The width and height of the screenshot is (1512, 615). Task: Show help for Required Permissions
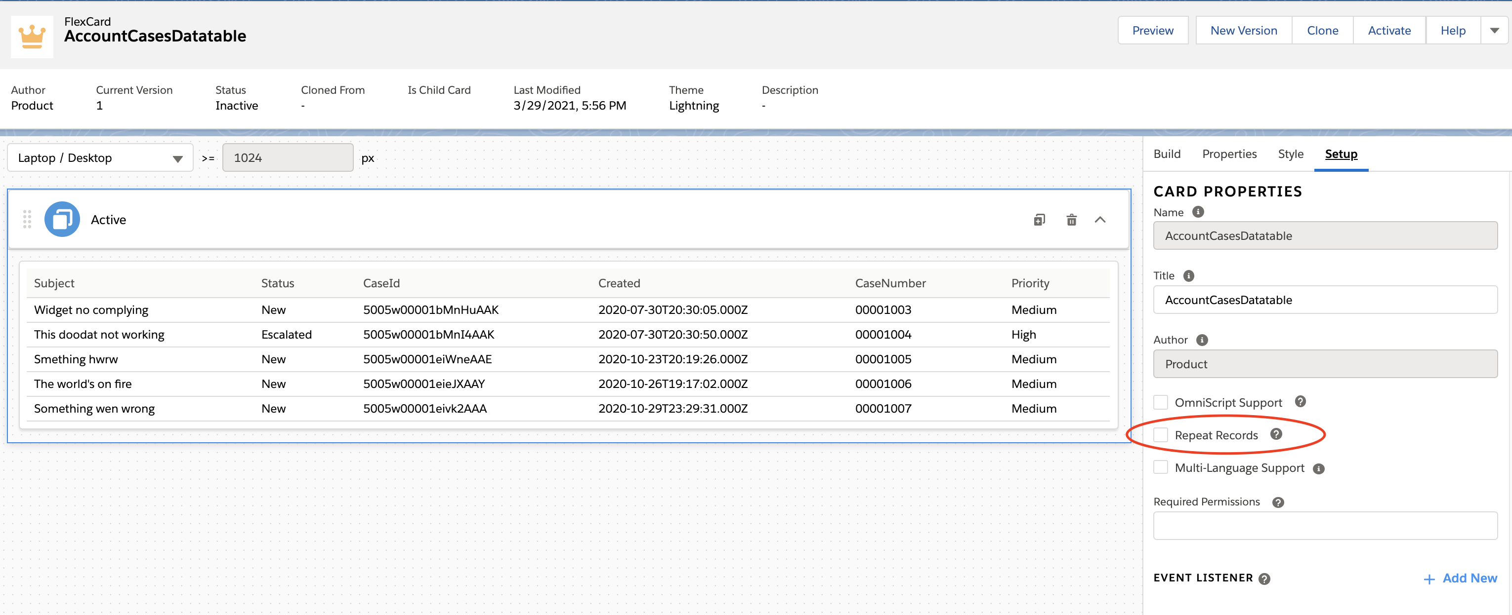click(1278, 502)
